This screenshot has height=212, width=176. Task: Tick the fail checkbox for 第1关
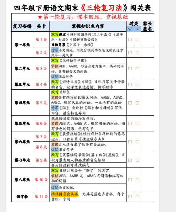[137, 40]
